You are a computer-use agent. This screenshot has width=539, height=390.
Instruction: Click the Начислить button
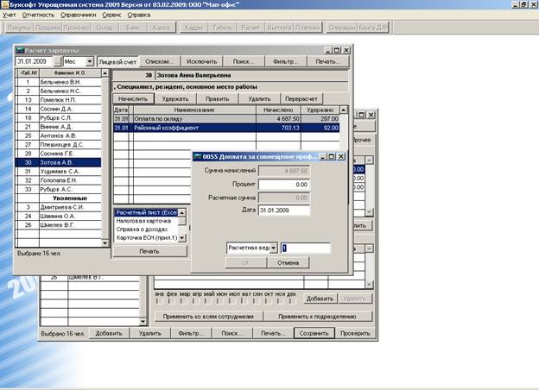[134, 98]
